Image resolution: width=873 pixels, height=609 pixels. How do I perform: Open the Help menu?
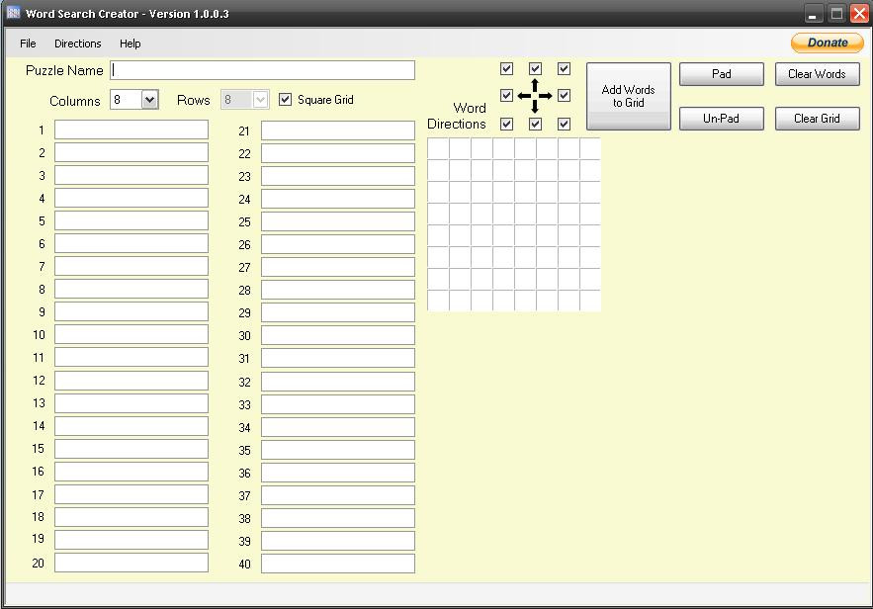point(131,43)
